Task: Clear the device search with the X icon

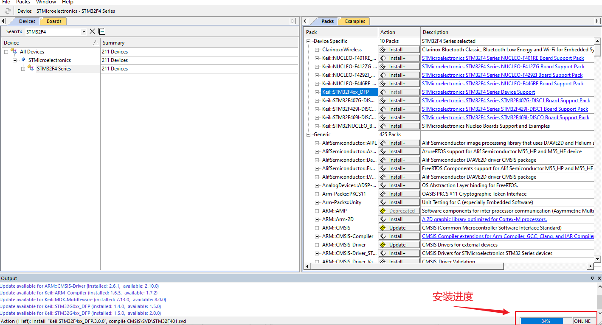Action: coord(92,31)
